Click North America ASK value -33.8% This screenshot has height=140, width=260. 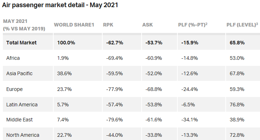coord(153,135)
